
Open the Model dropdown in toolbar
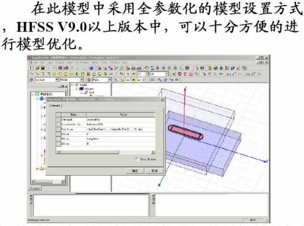pyautogui.click(x=82, y=80)
